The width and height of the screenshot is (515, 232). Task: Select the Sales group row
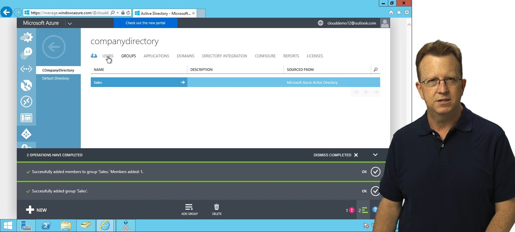(x=235, y=82)
